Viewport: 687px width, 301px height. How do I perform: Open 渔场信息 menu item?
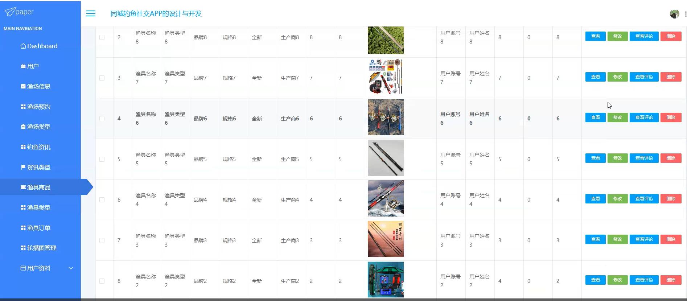(x=40, y=86)
